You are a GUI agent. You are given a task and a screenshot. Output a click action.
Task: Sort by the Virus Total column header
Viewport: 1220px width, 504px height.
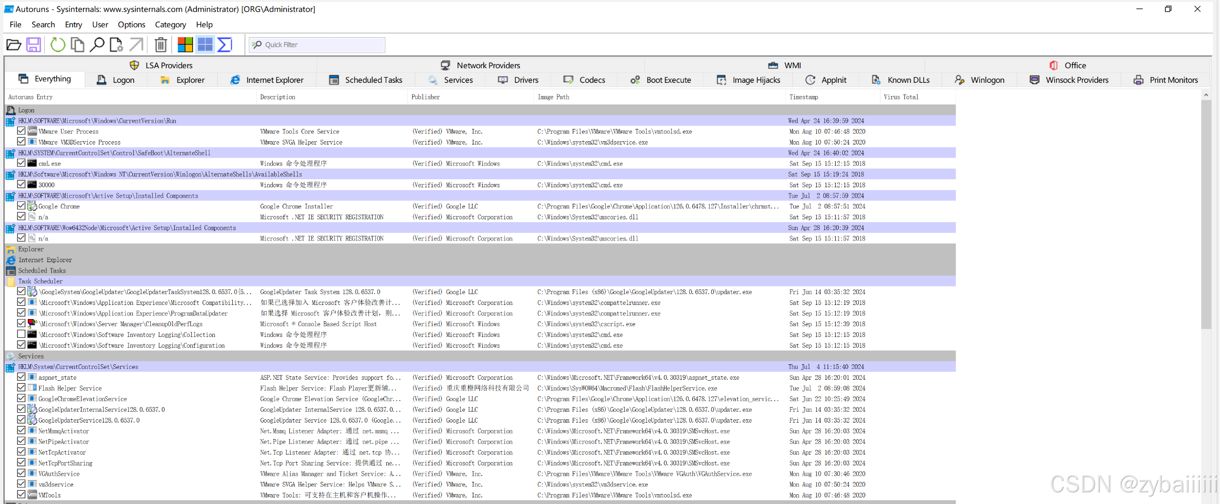click(918, 97)
